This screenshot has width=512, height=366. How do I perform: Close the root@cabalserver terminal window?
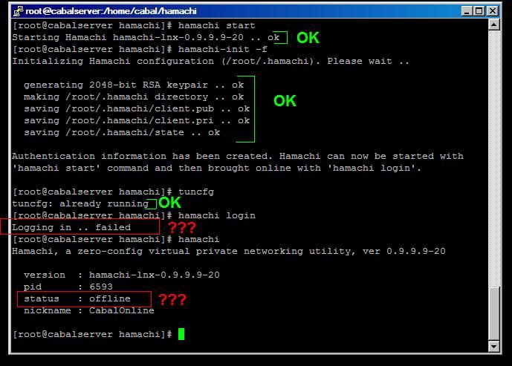pos(493,11)
